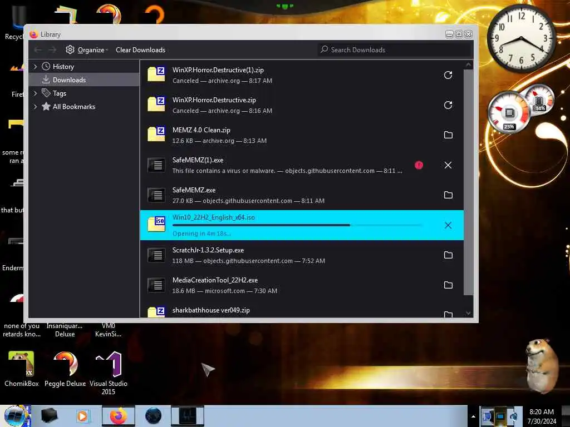Go forward in Library navigation
Image resolution: width=570 pixels, height=427 pixels.
pos(52,49)
